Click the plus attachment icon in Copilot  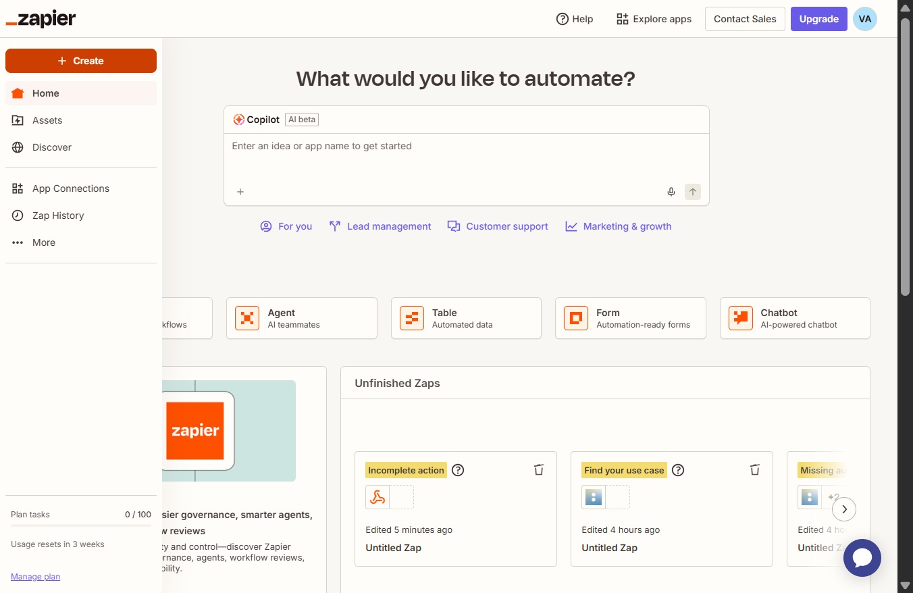pos(240,192)
